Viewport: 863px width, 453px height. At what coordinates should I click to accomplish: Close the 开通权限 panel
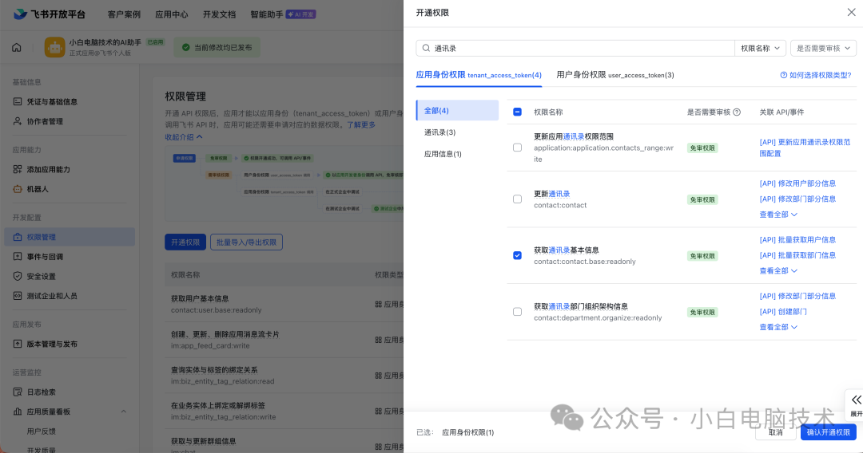[x=851, y=12]
